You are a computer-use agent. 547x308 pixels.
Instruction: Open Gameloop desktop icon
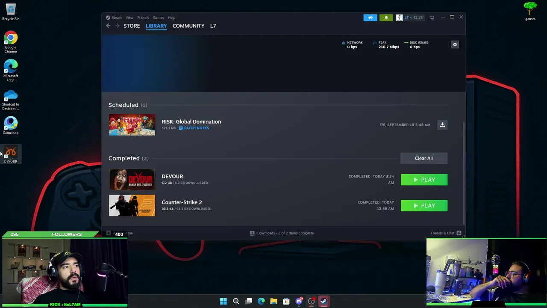11,126
